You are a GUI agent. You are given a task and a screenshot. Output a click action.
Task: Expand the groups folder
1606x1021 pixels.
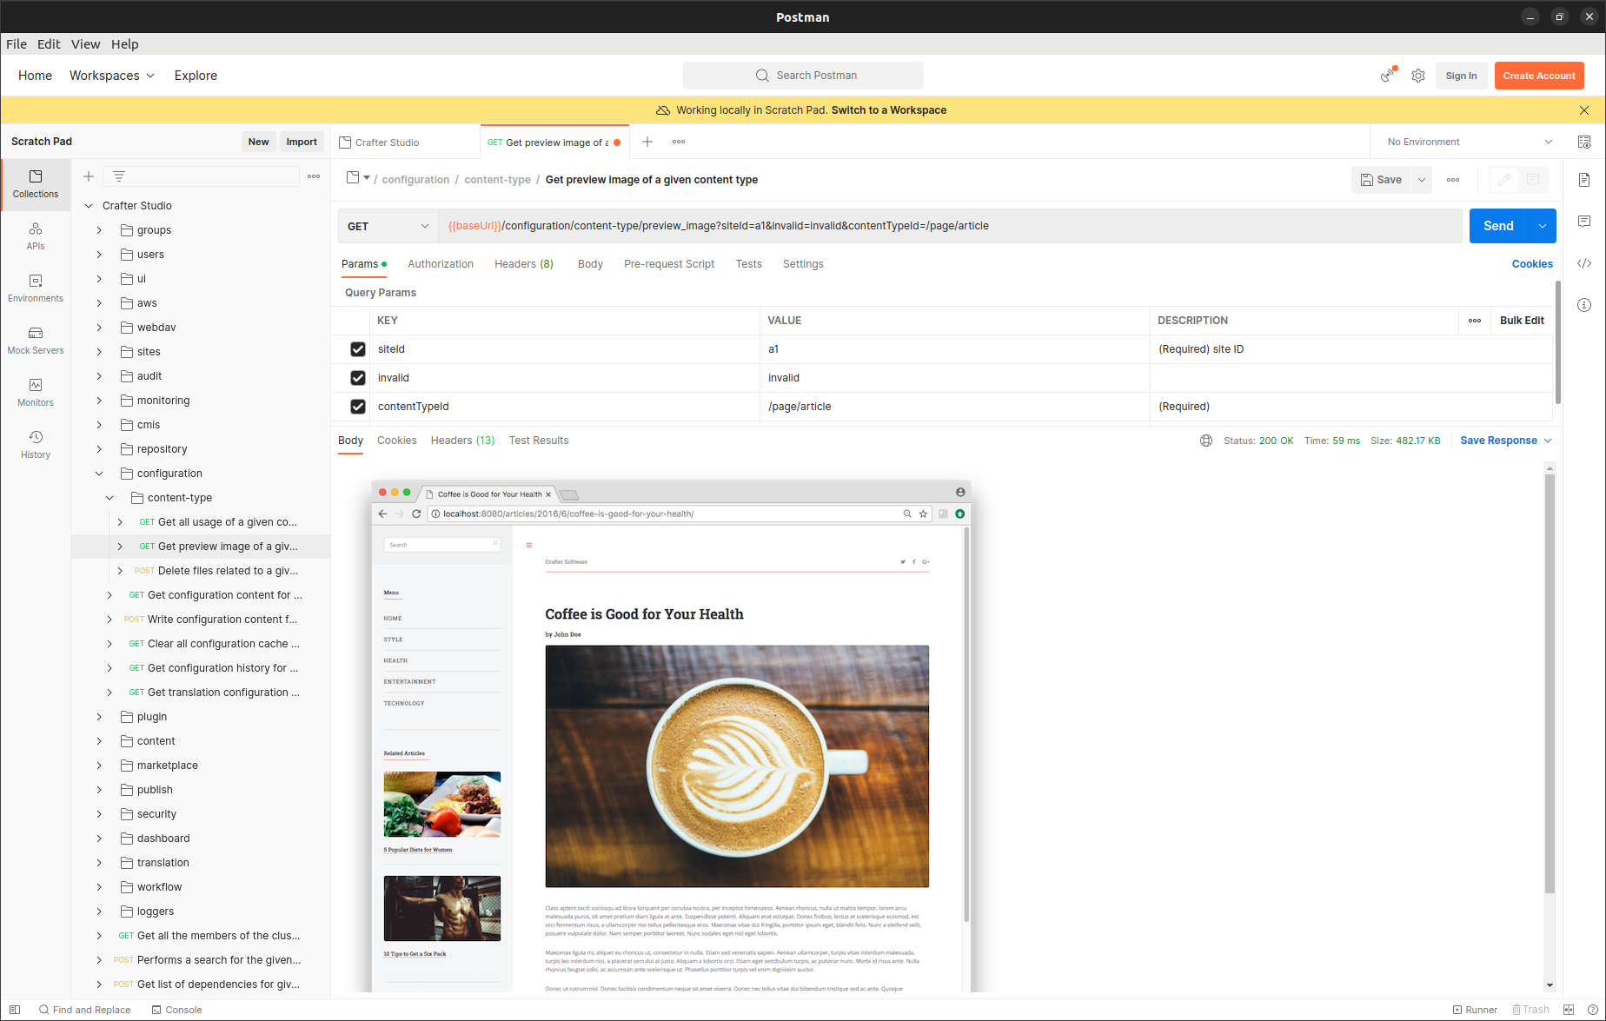point(98,229)
